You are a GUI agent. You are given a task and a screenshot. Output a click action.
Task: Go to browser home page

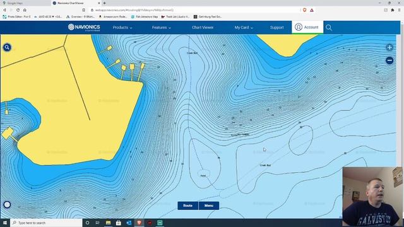click(25, 10)
